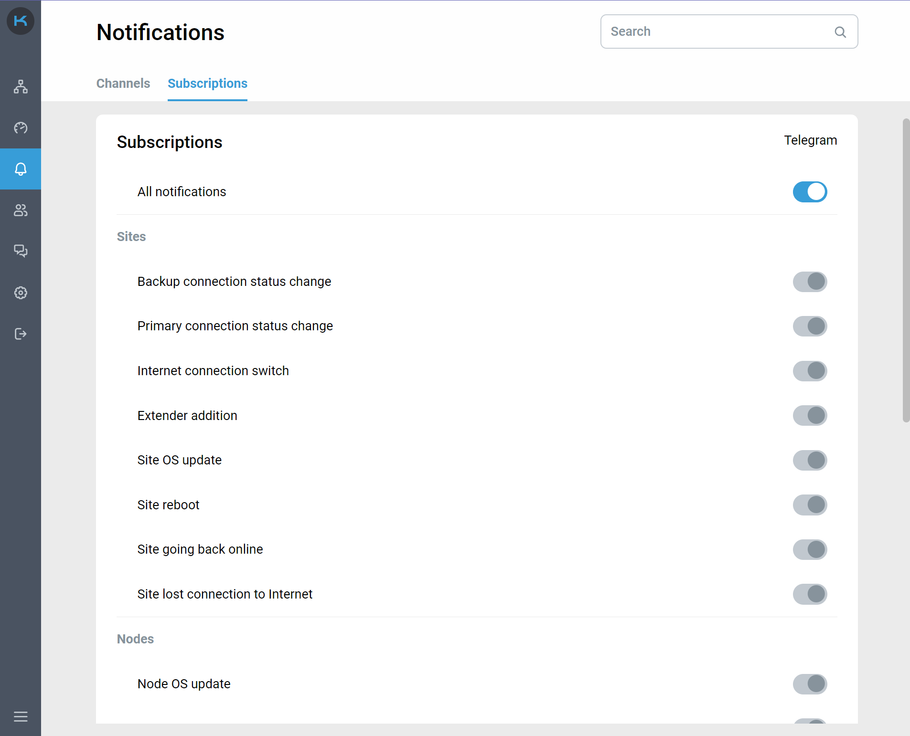Select the Subscriptions tab
Image resolution: width=910 pixels, height=736 pixels.
click(207, 84)
